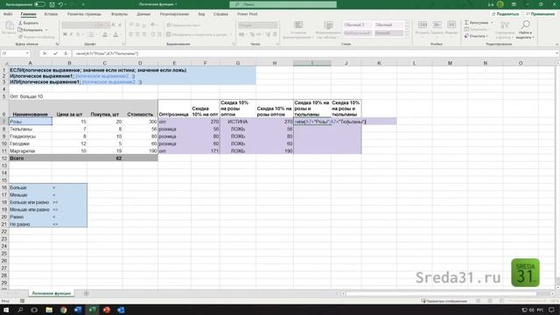Open the font name combo box

tap(79, 25)
